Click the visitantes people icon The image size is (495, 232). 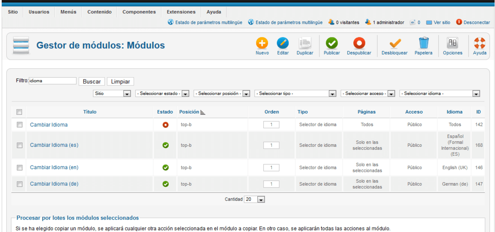coord(331,22)
